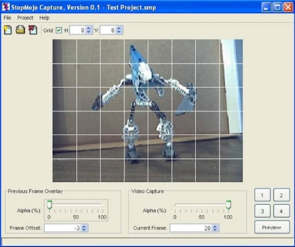Increase the grid V value with up arrow

coord(119,28)
